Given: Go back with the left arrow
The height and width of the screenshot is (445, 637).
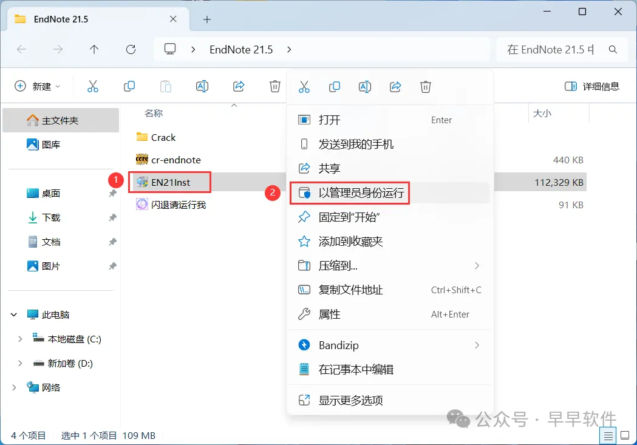Looking at the screenshot, I should coord(21,50).
